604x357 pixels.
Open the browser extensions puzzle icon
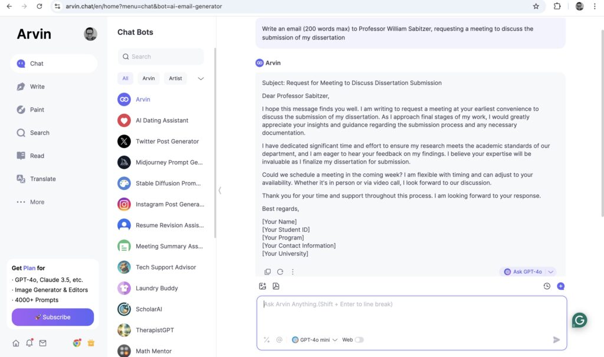[557, 6]
